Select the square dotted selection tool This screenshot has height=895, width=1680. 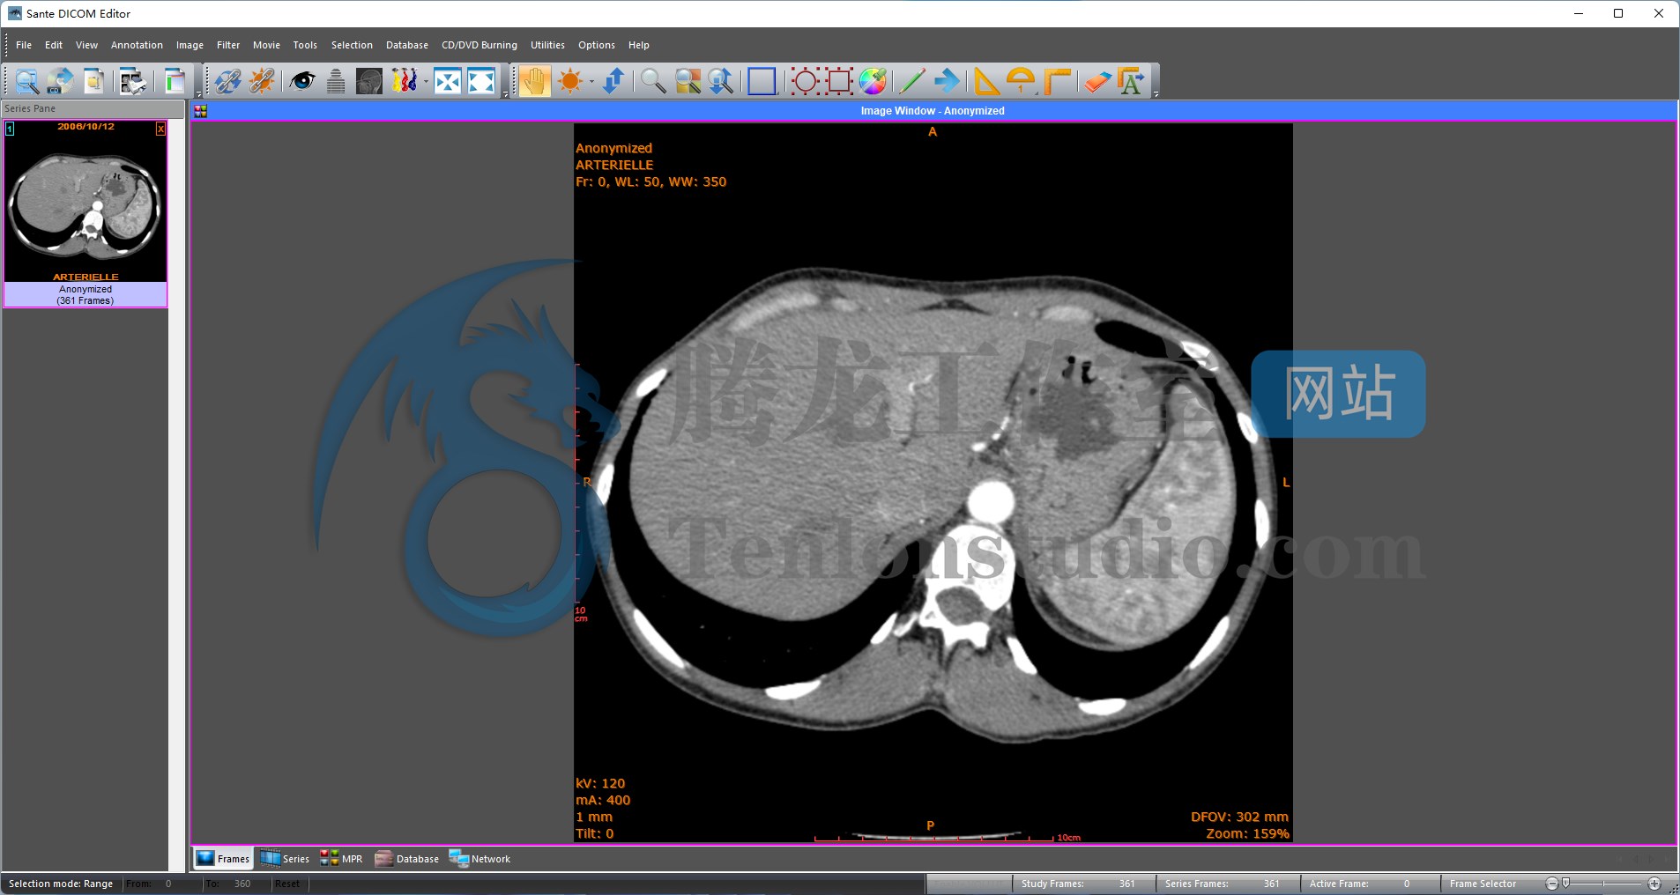tap(838, 81)
